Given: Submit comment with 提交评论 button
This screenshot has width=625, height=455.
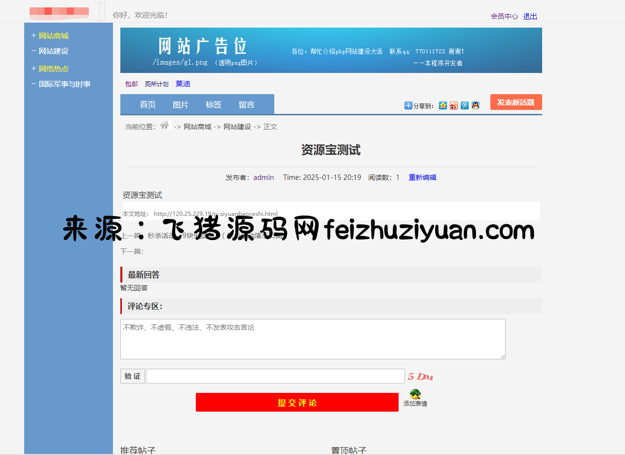Looking at the screenshot, I should [x=297, y=402].
